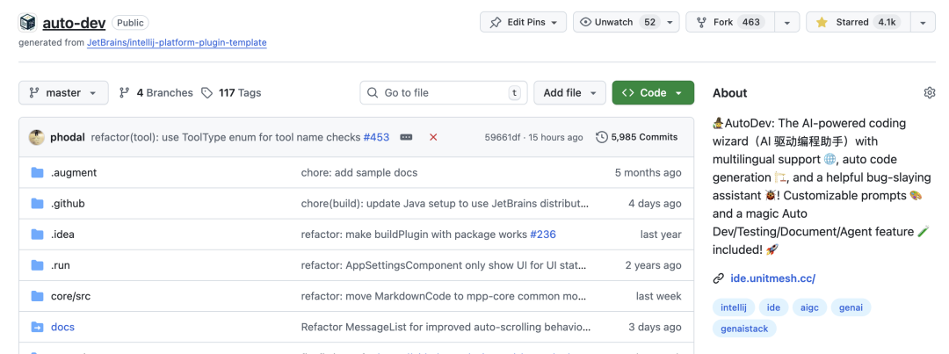Viewport: 949px width, 354px height.
Task: Click the .augment folder icon
Action: 37,173
